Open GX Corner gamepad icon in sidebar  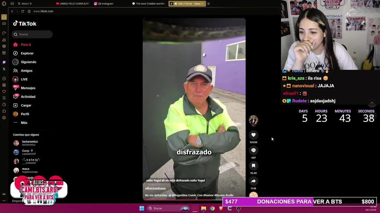click(x=4, y=24)
